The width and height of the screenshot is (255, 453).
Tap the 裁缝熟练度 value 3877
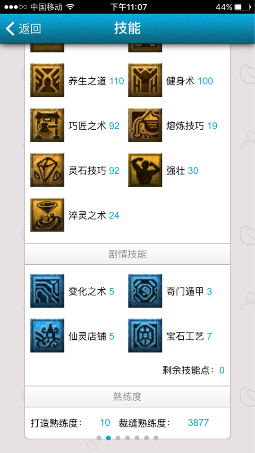198,423
